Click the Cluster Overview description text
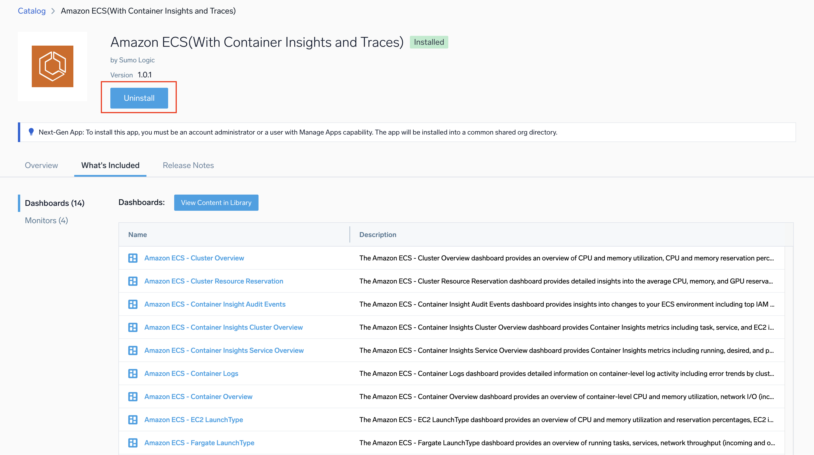 566,258
